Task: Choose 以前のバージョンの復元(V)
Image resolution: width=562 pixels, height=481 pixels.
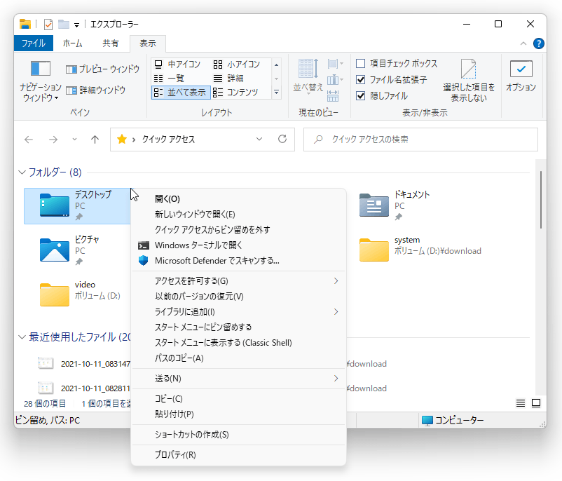Action: [x=238, y=297]
